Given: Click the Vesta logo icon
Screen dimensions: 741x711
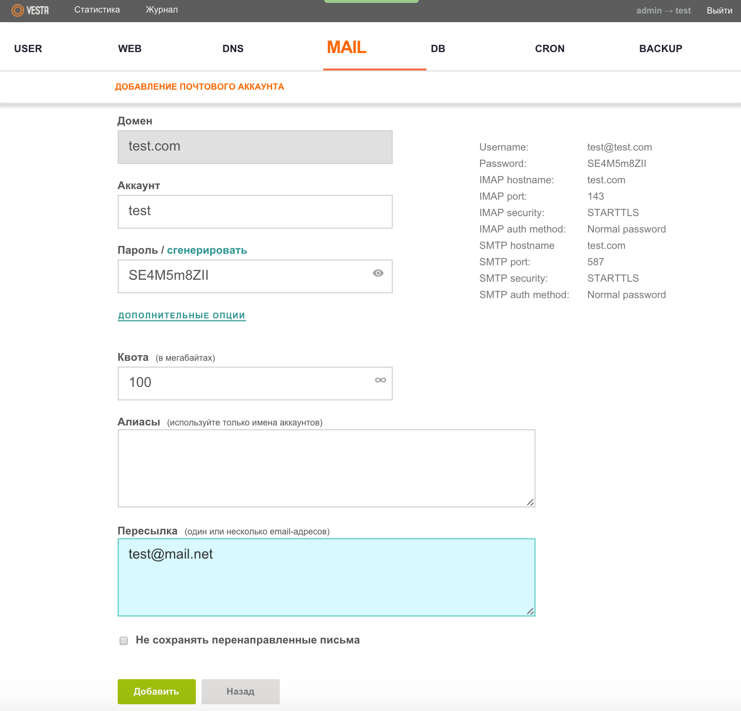Looking at the screenshot, I should [30, 10].
